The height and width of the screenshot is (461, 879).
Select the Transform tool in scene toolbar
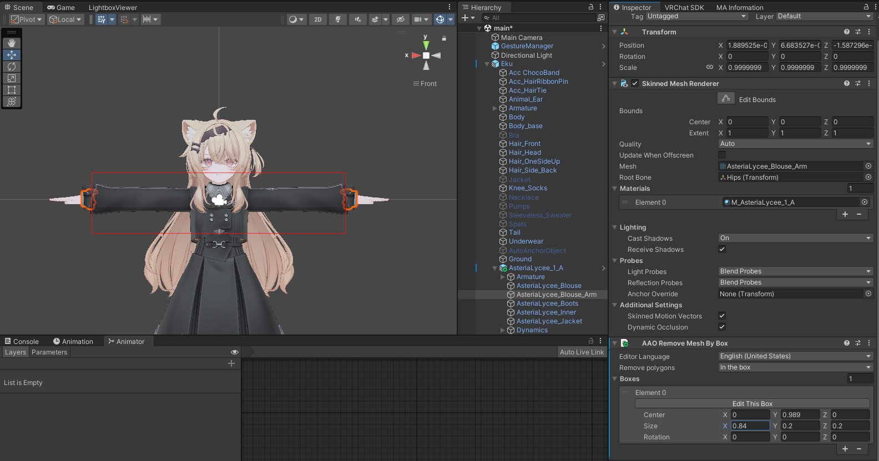[11, 102]
